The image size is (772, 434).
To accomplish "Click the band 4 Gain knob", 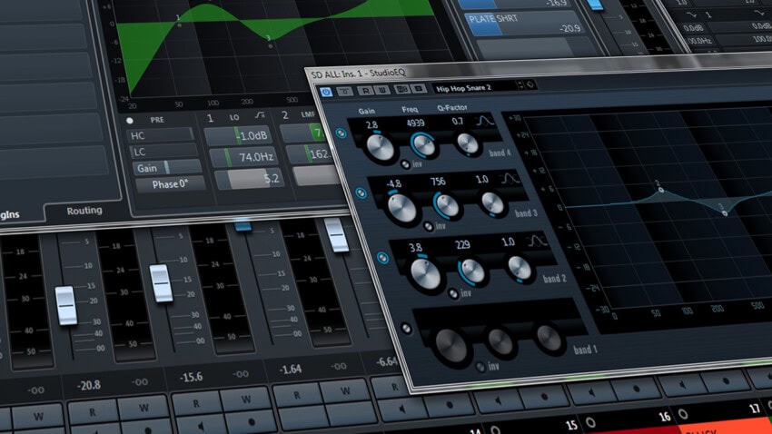I will [x=381, y=147].
